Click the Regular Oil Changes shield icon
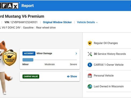 point(90,43)
